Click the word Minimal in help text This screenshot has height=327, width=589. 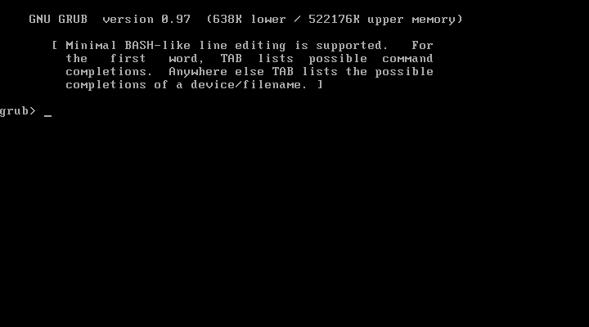tap(92, 46)
